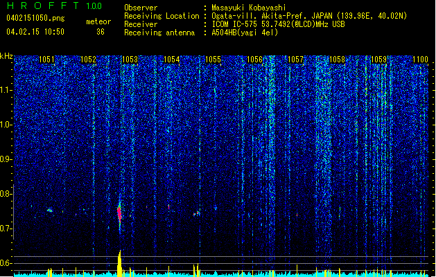436x277 pixels.
Task: Click the 1053 time marker
Action: pos(130,60)
